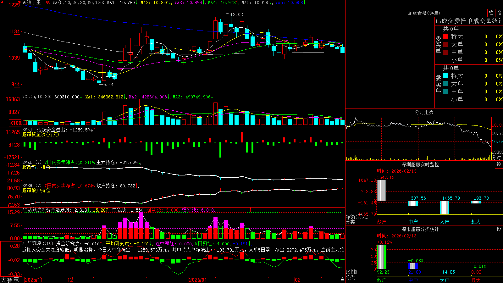
Task: Click the 超赢主力持仓 label
Action: click(x=36, y=167)
